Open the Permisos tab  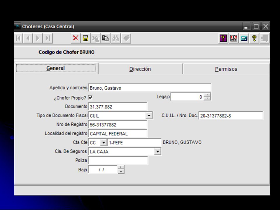226,69
